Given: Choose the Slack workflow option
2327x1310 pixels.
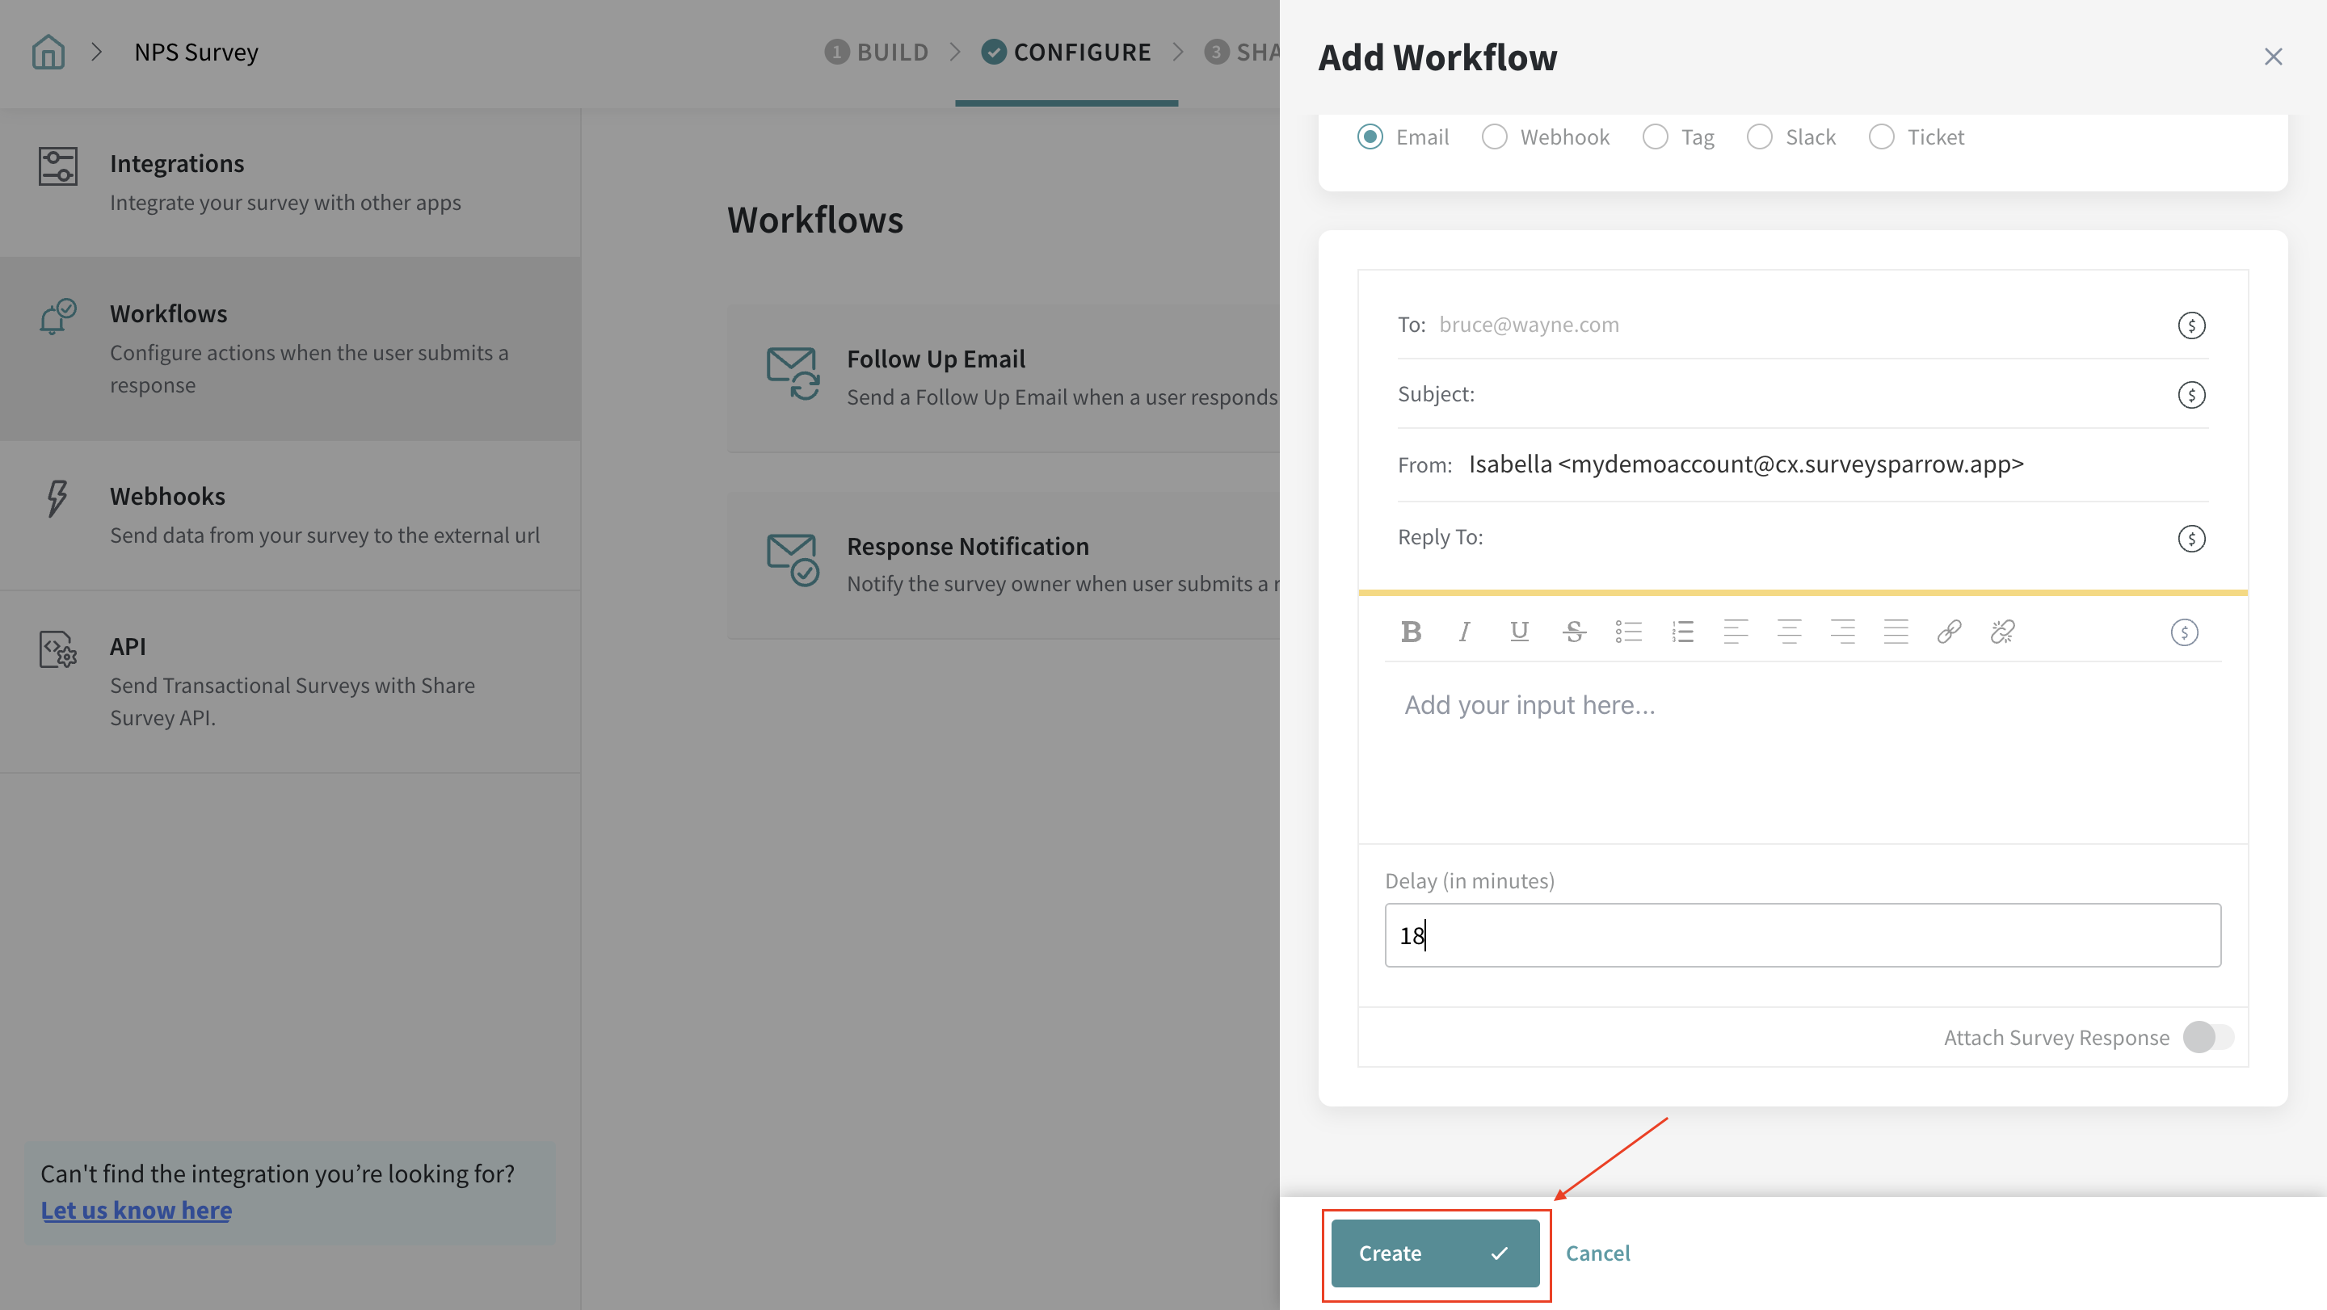Looking at the screenshot, I should tap(1759, 137).
